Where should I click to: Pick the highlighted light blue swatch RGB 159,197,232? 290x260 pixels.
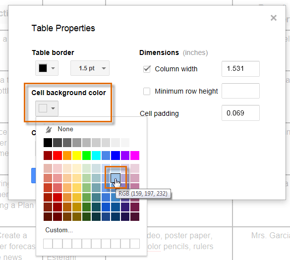coord(116,178)
